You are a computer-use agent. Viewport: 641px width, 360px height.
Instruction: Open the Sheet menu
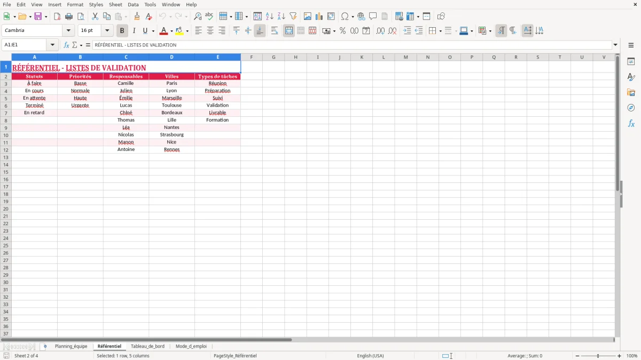(x=115, y=4)
